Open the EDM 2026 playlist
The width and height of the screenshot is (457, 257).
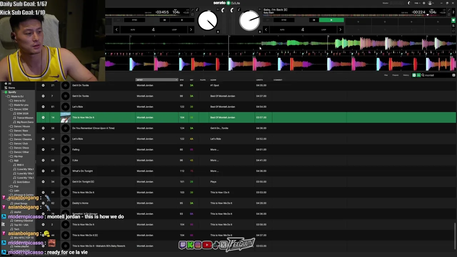tap(22, 114)
